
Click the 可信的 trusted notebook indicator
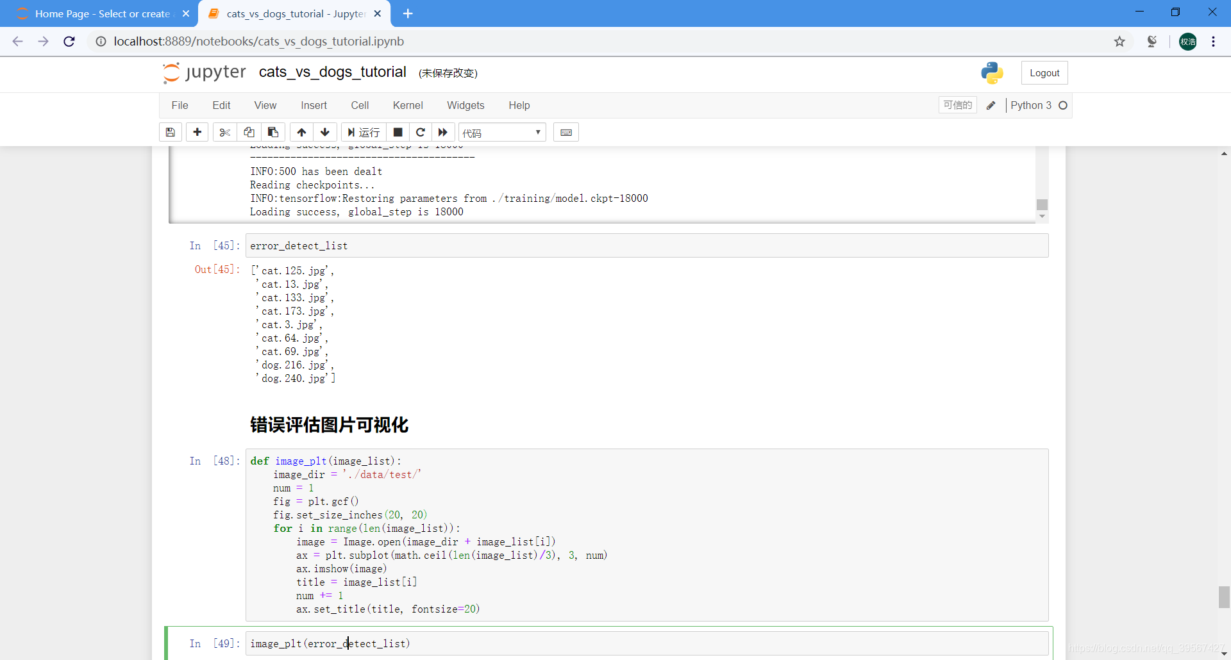click(958, 105)
